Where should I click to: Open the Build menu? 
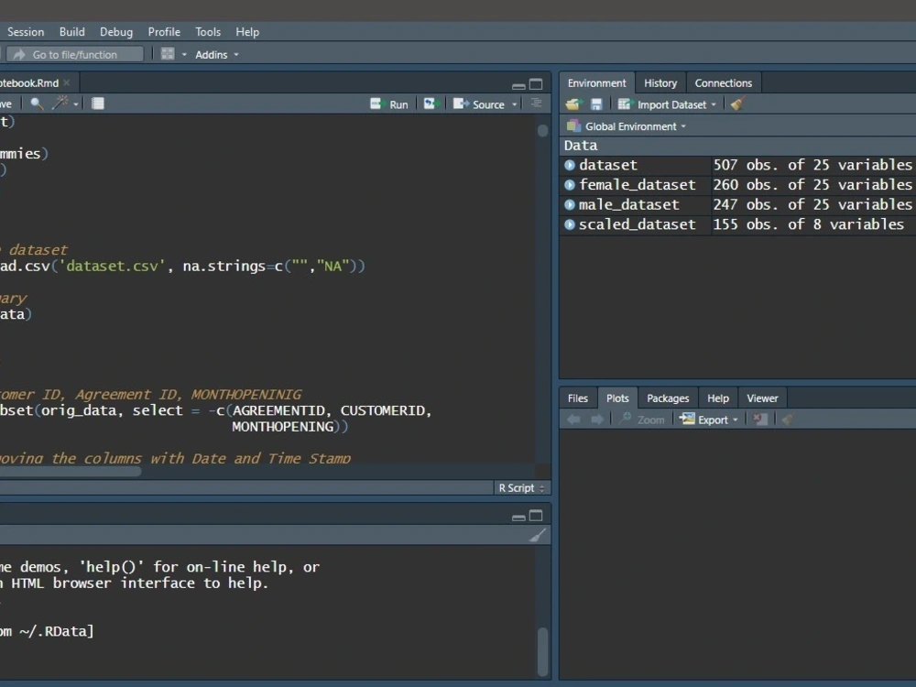point(71,32)
